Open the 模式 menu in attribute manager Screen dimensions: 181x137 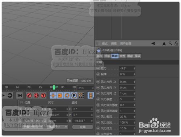click(x=105, y=43)
